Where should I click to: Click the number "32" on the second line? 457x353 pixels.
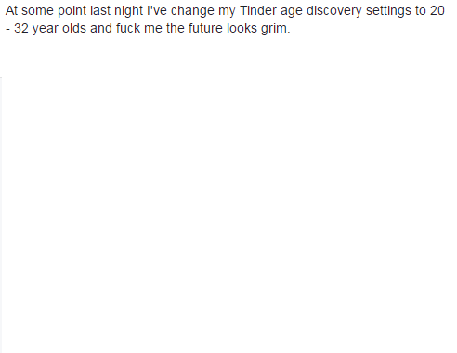coord(21,28)
